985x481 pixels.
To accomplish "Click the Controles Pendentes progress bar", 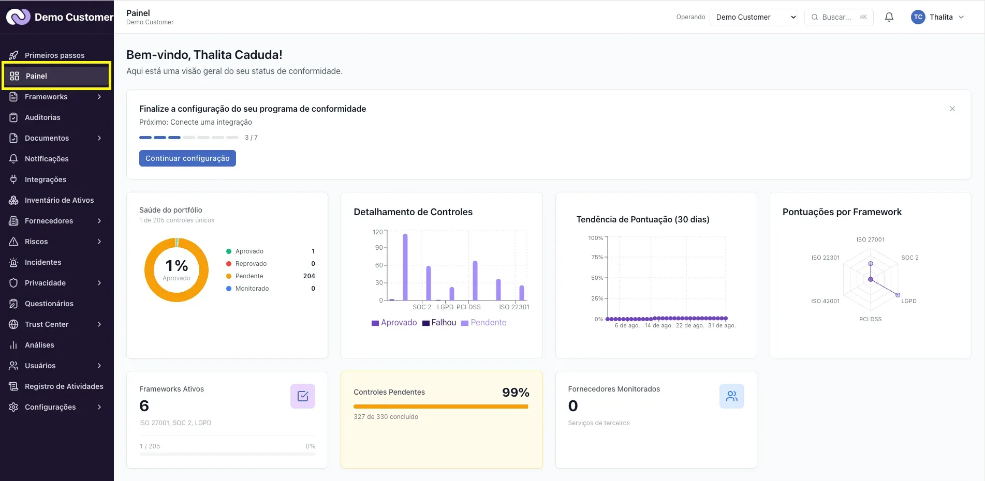I will point(441,407).
